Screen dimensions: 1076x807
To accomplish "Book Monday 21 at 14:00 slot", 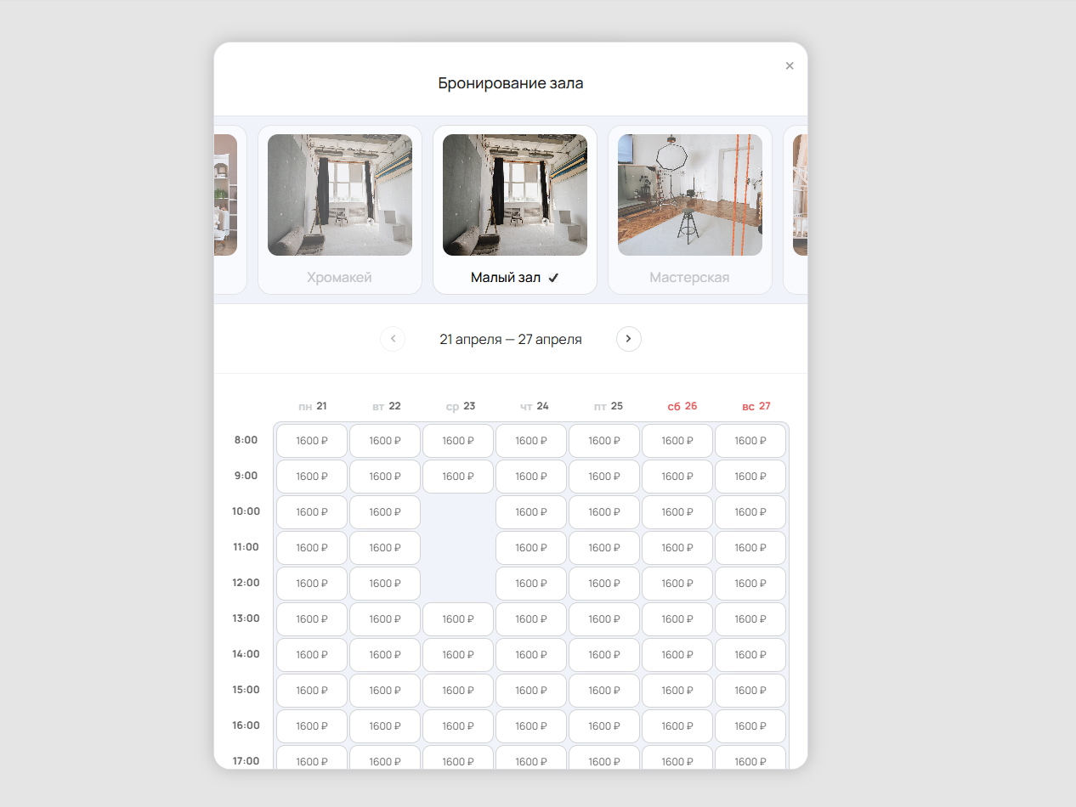I will coord(312,655).
